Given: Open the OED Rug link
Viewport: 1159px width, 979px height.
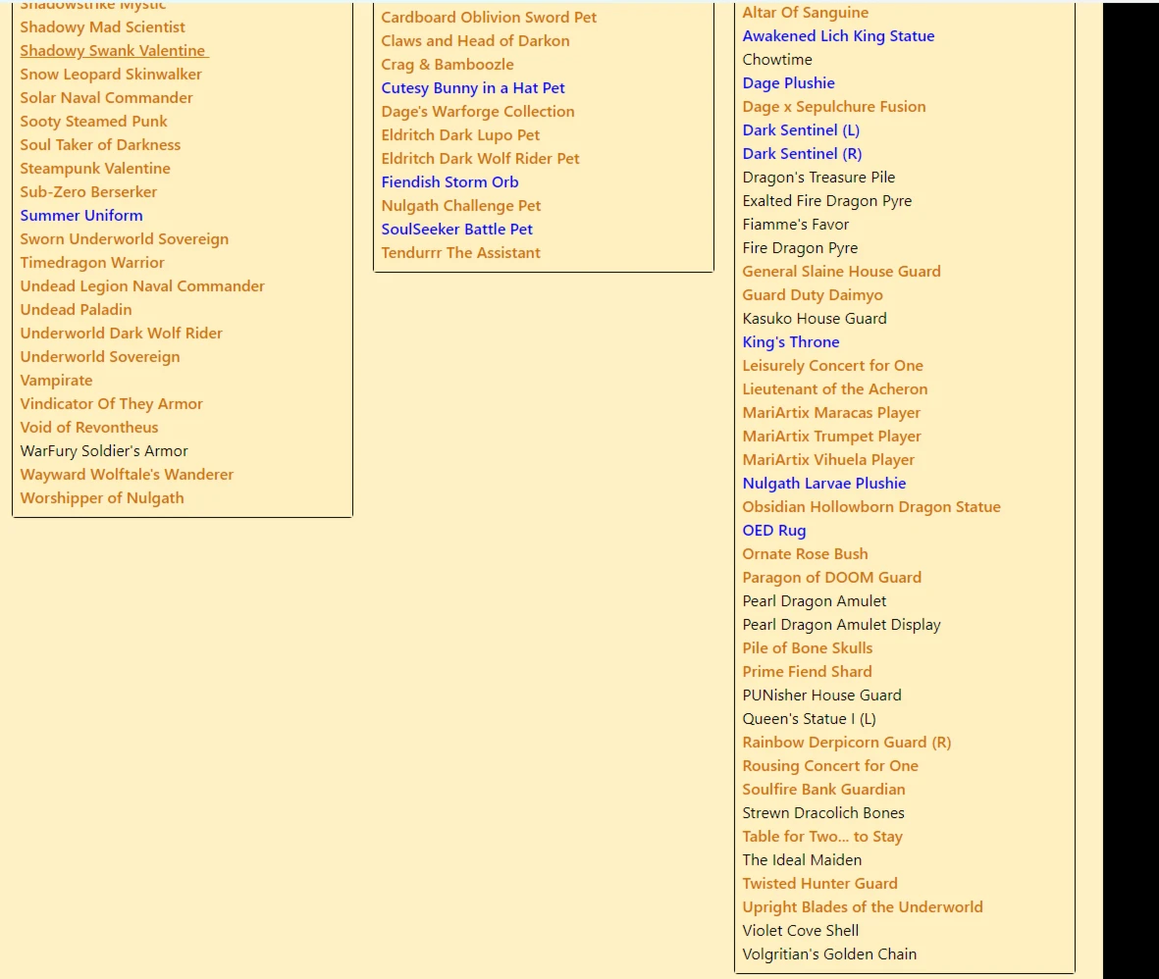Looking at the screenshot, I should [774, 532].
